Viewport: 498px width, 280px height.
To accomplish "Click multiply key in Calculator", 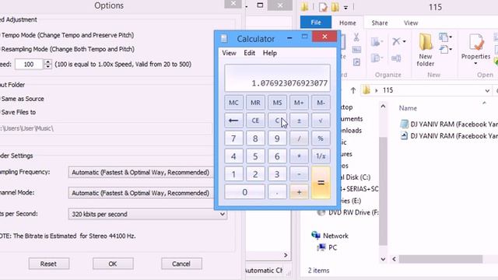I will tap(299, 156).
